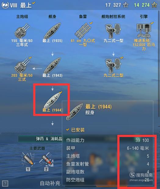The width and height of the screenshot is (160, 189).
Task: Click the 152,000 horsepower engine icon
Action: (144, 31)
